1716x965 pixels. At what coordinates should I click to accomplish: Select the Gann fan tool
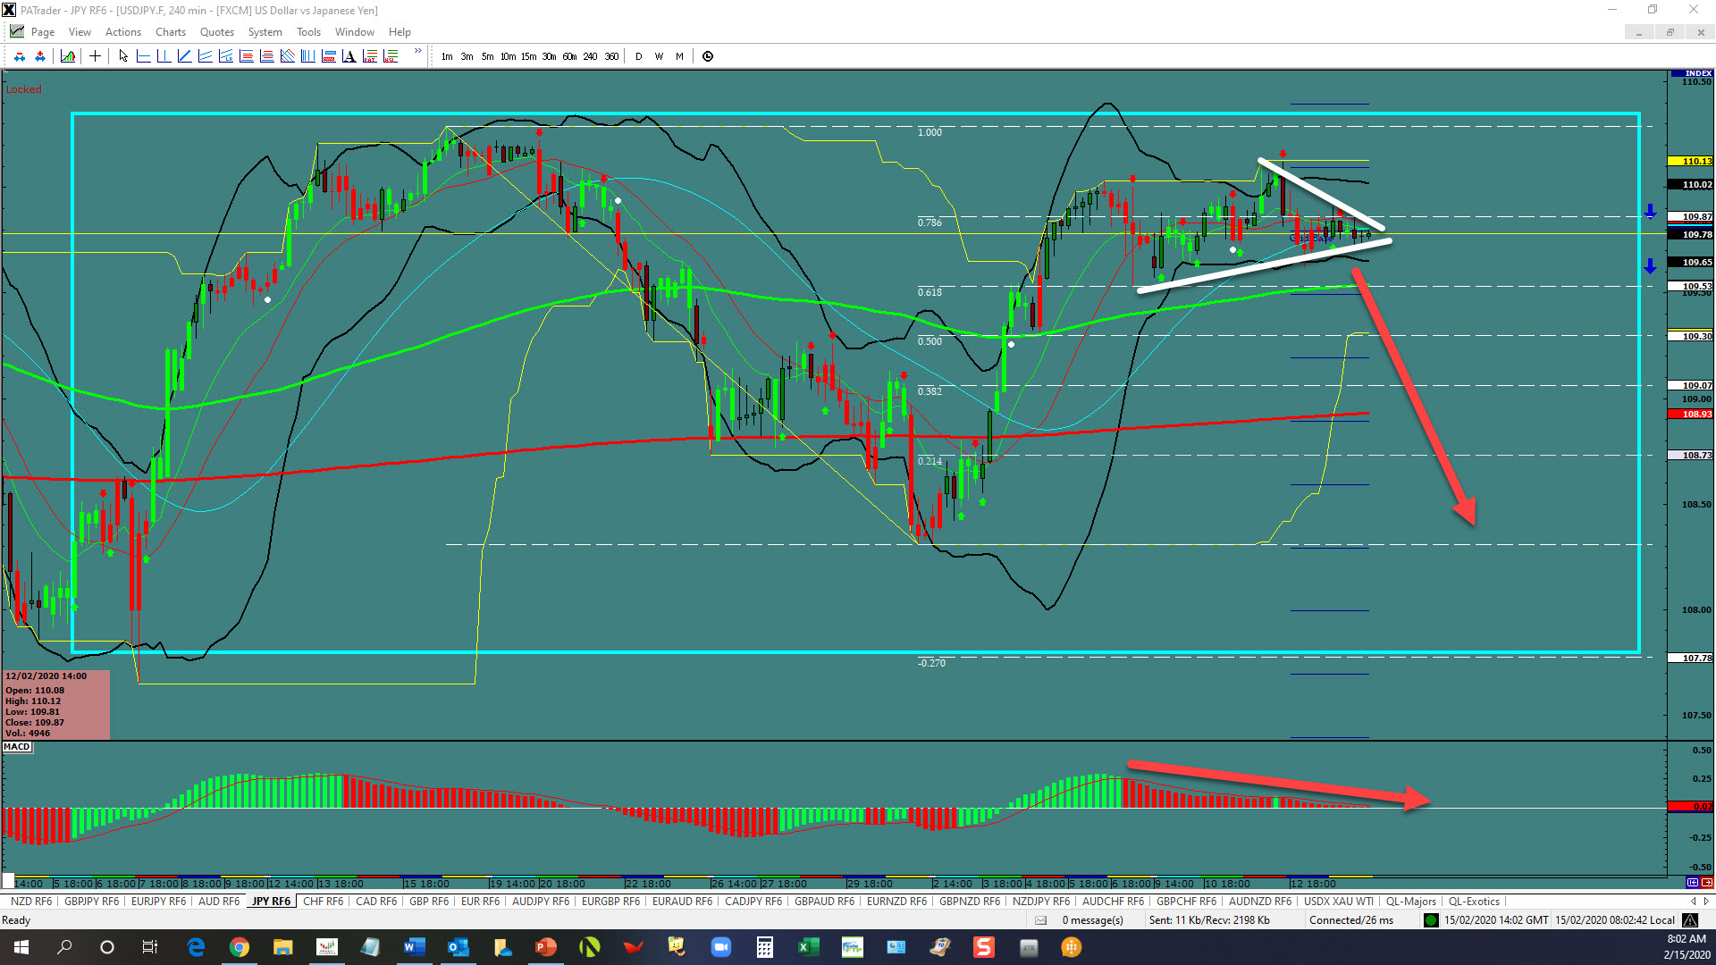pyautogui.click(x=287, y=56)
